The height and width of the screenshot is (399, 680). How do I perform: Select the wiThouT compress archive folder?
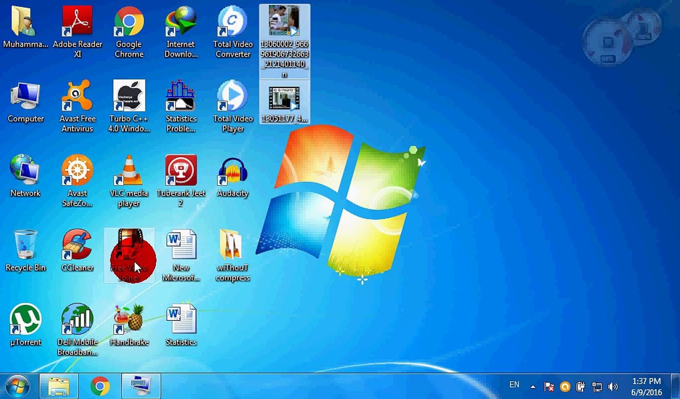[x=233, y=255]
